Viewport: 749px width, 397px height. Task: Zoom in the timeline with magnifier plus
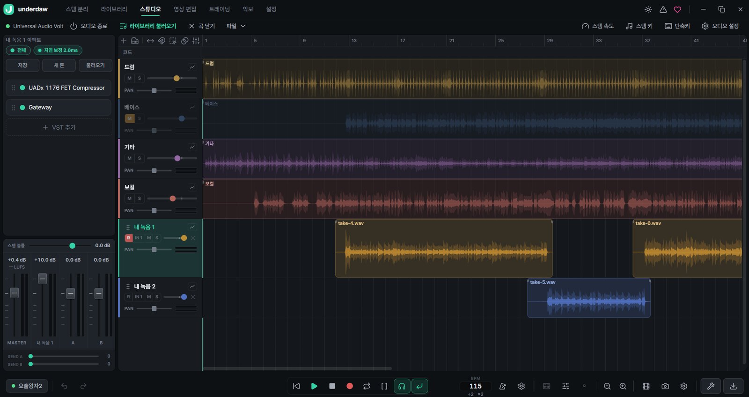point(623,386)
